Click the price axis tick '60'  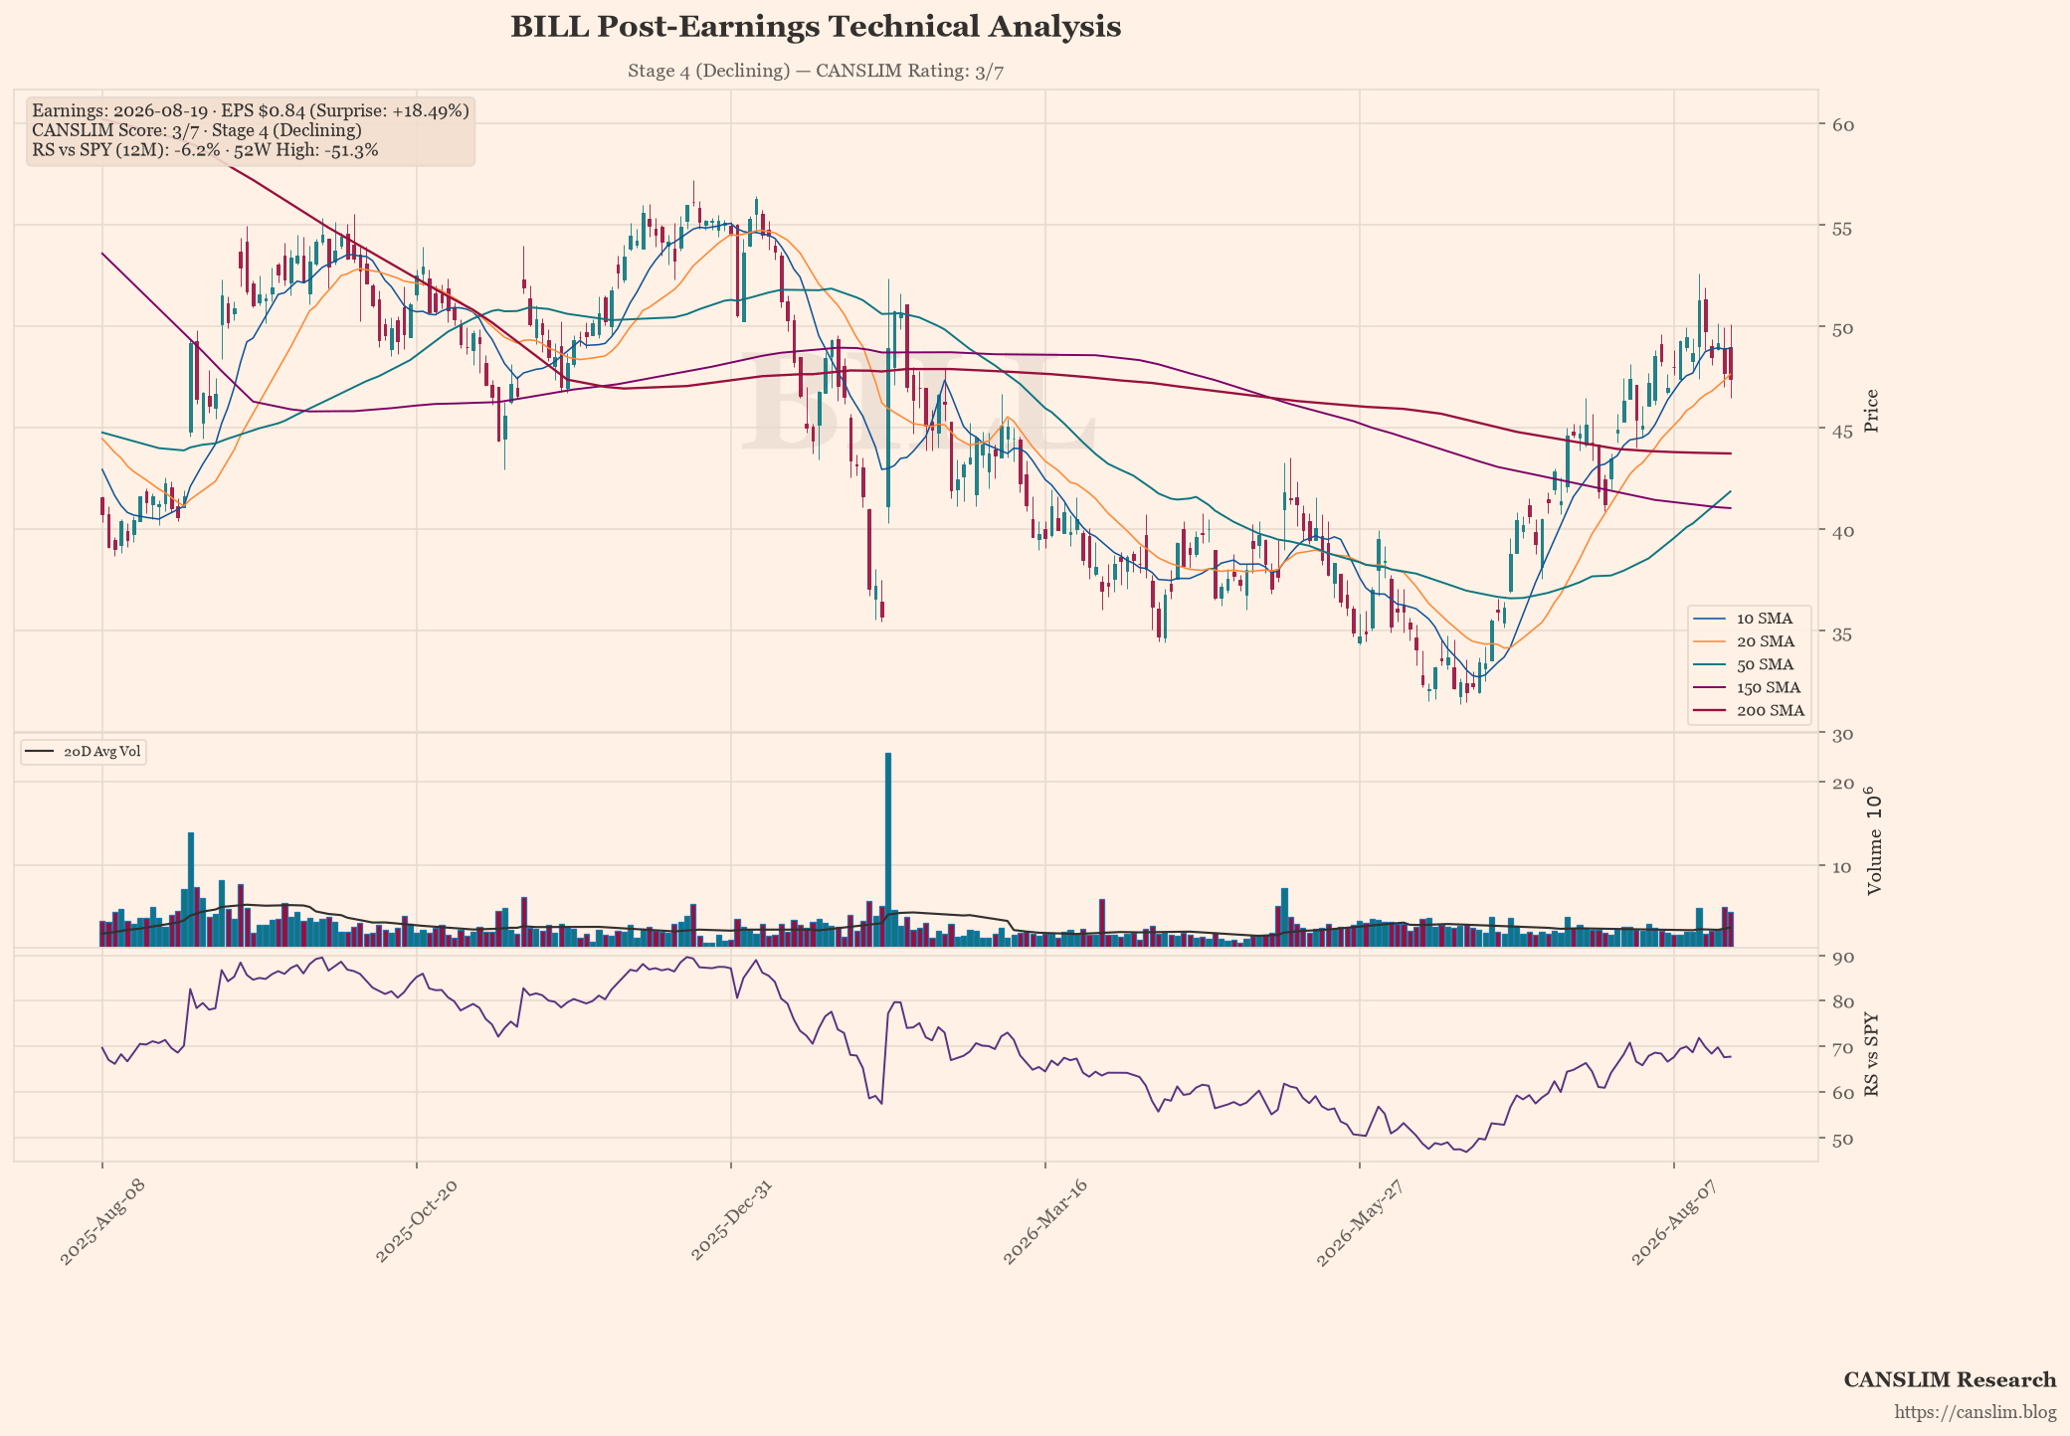click(1842, 124)
